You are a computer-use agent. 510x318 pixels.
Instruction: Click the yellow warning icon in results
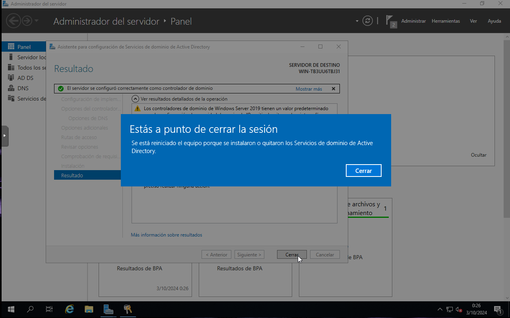[x=138, y=108]
